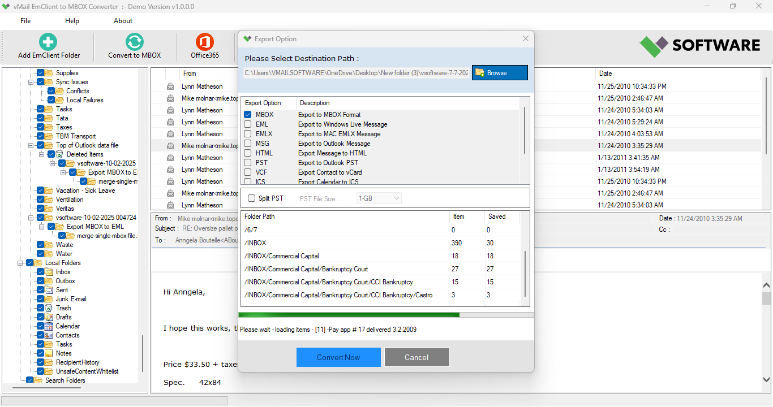Cancel the export dialog
Screen dimensions: 773x407
point(416,357)
